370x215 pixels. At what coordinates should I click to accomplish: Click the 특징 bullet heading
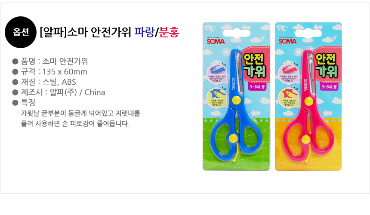coord(24,102)
